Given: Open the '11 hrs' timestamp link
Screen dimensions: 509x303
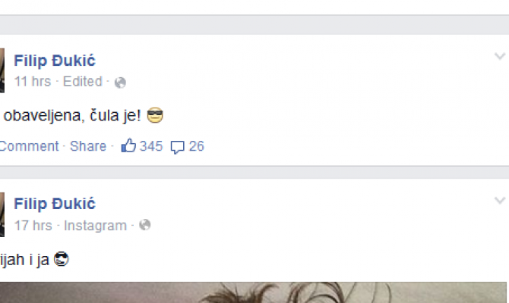Looking at the screenshot, I should pyautogui.click(x=33, y=82).
